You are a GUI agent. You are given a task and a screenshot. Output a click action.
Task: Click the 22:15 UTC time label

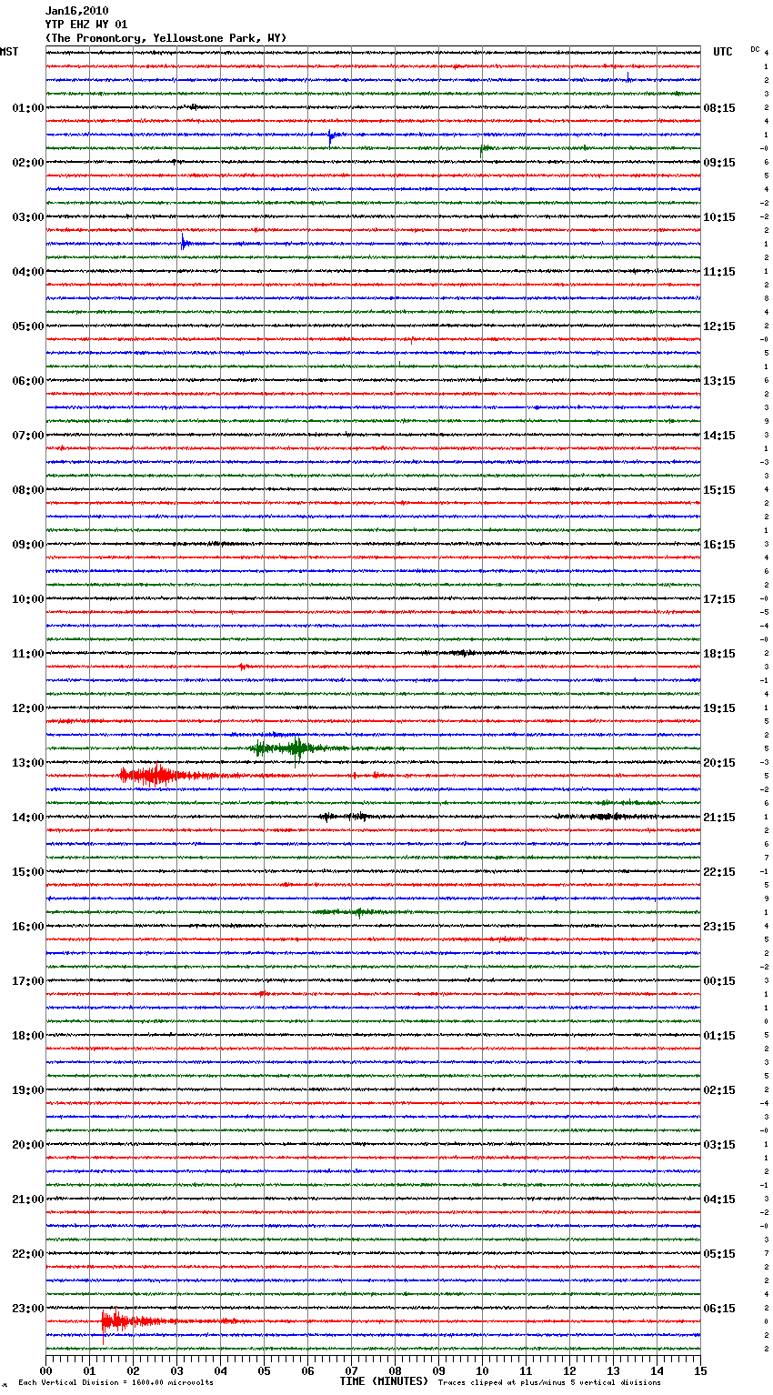tap(719, 872)
